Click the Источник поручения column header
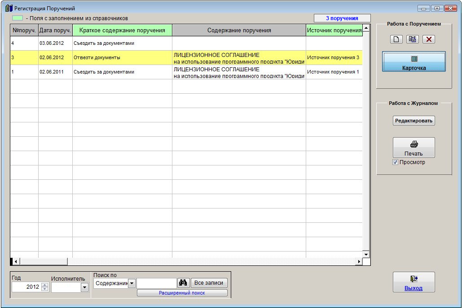The width and height of the screenshot is (462, 308). pyautogui.click(x=334, y=30)
